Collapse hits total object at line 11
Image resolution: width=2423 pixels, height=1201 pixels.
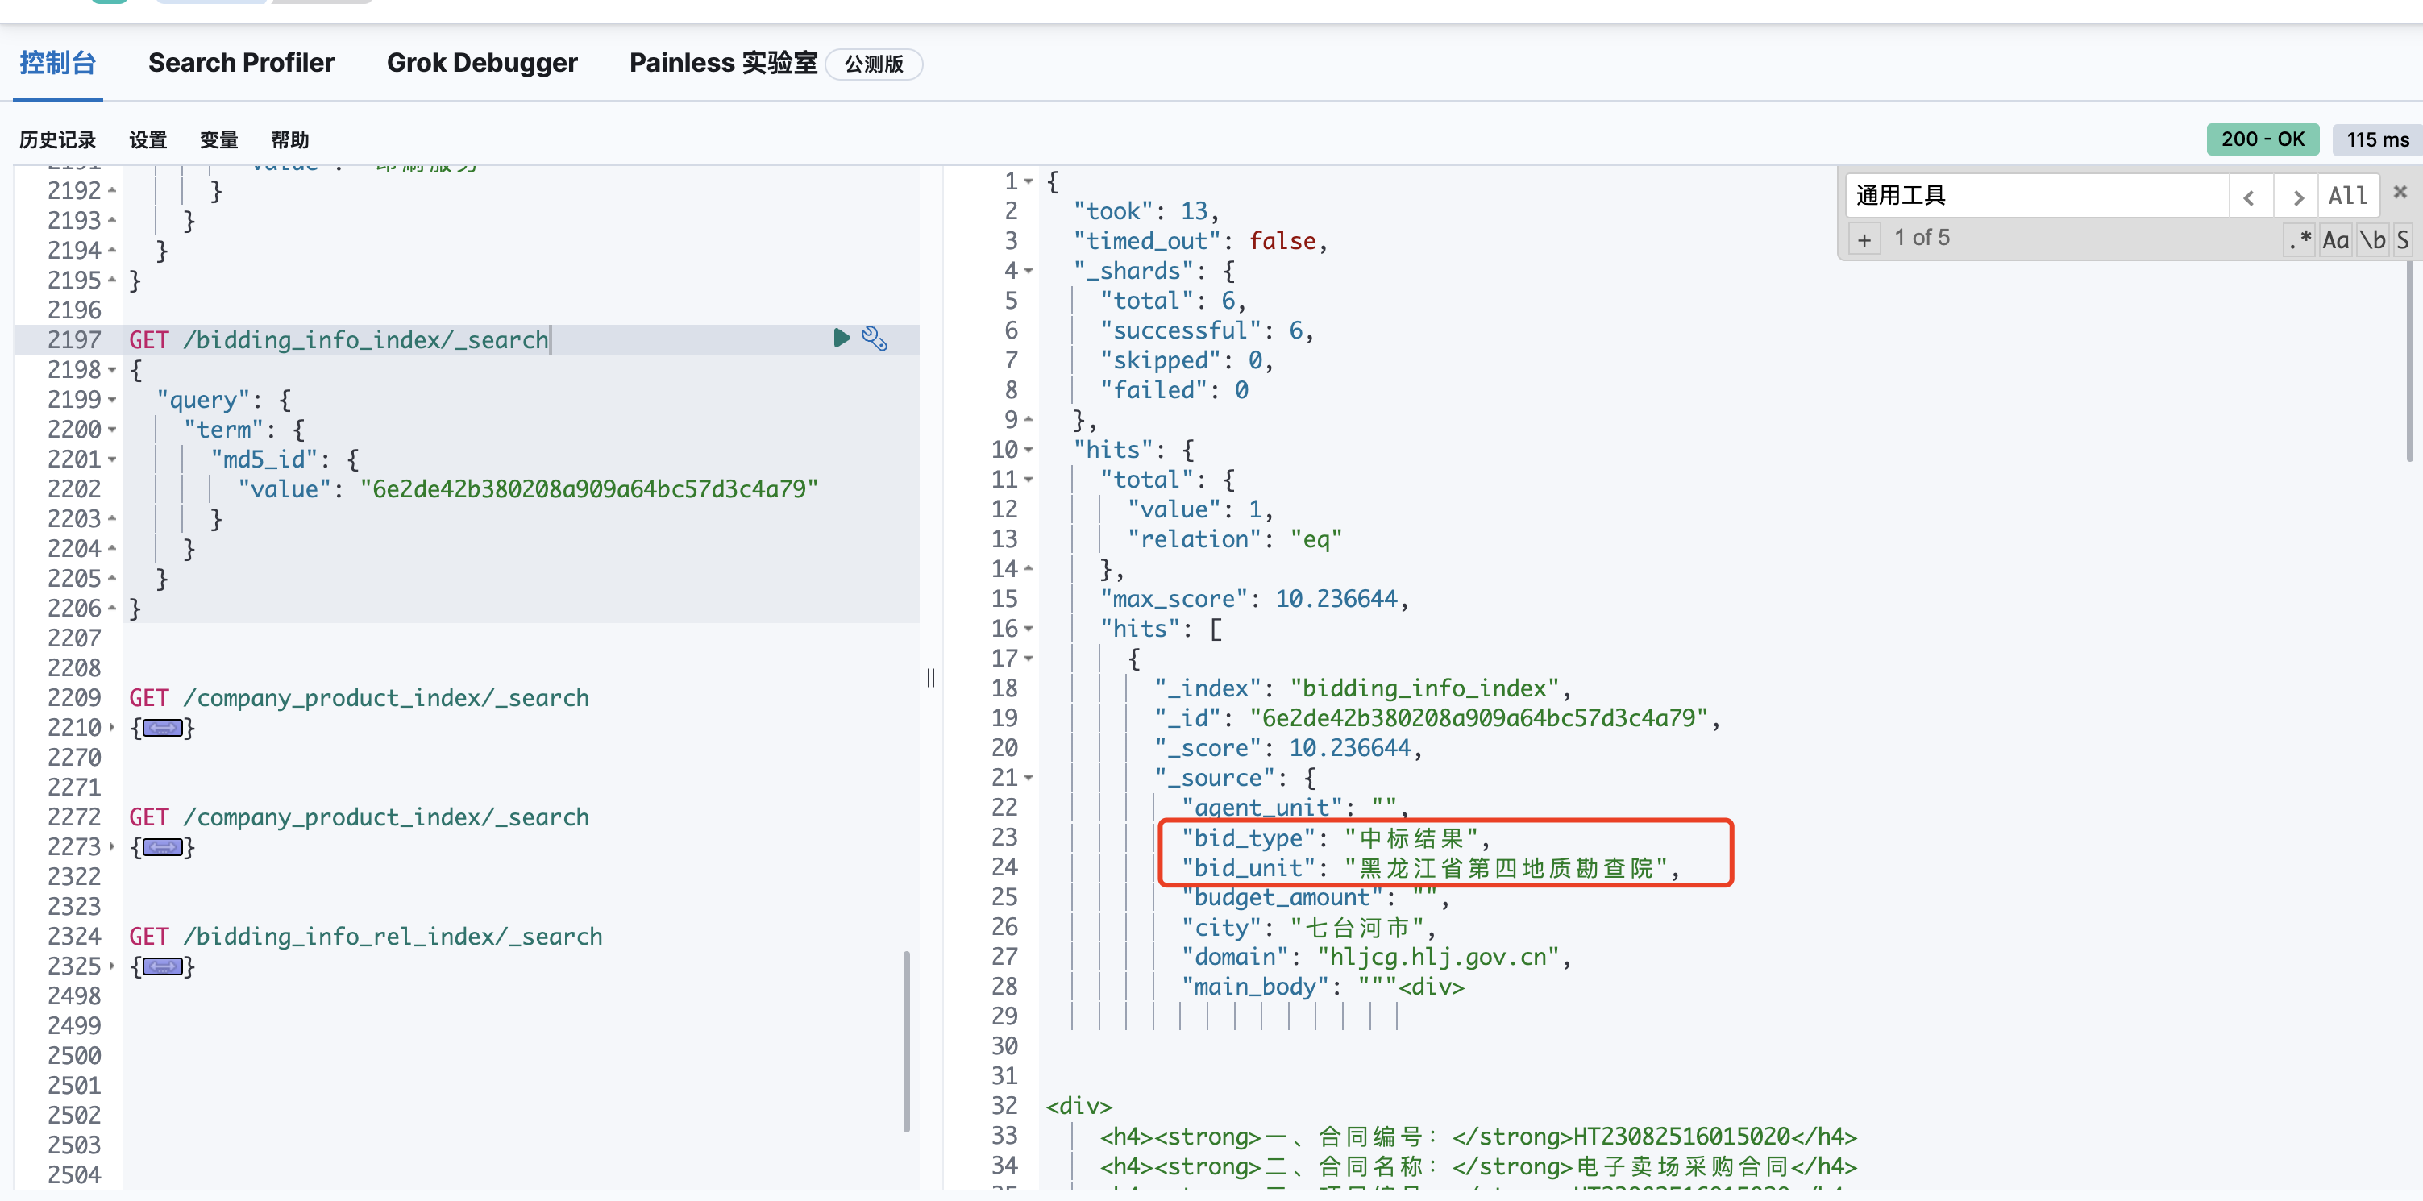(1028, 480)
